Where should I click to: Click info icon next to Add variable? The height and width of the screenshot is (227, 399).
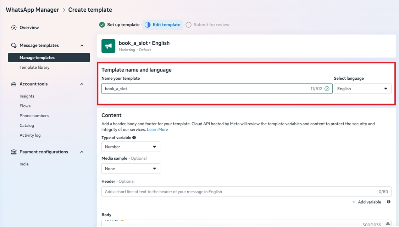point(388,202)
